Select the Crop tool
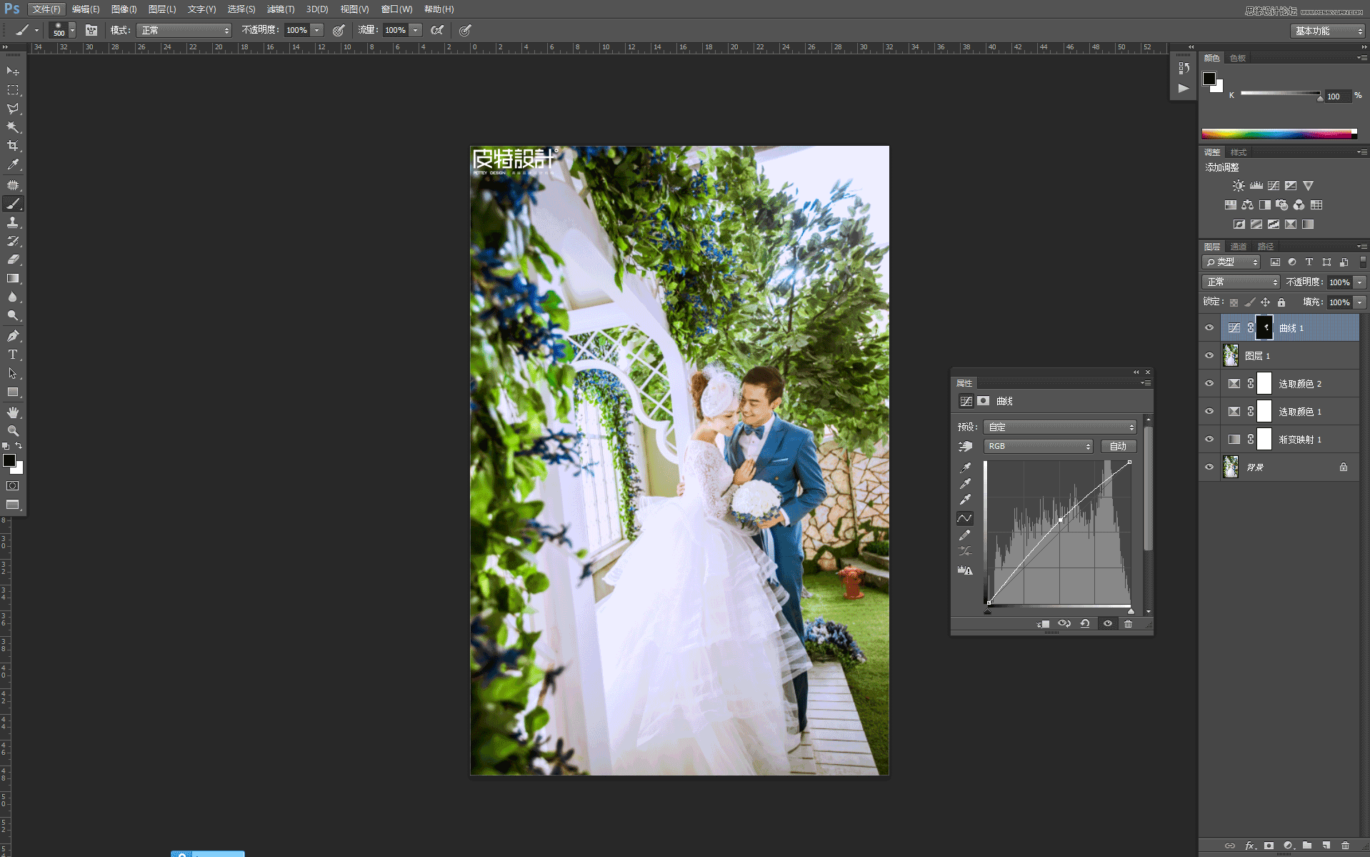Viewport: 1370px width, 857px height. pyautogui.click(x=13, y=145)
